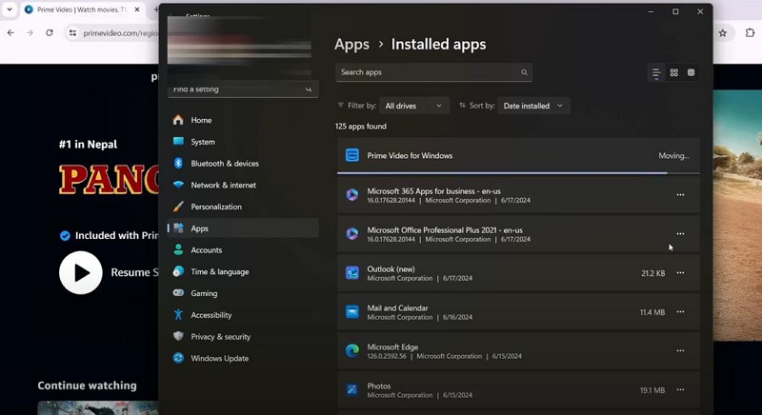Viewport: 762px width, 415px height.
Task: Open more options for Microsoft Edge
Action: click(680, 350)
